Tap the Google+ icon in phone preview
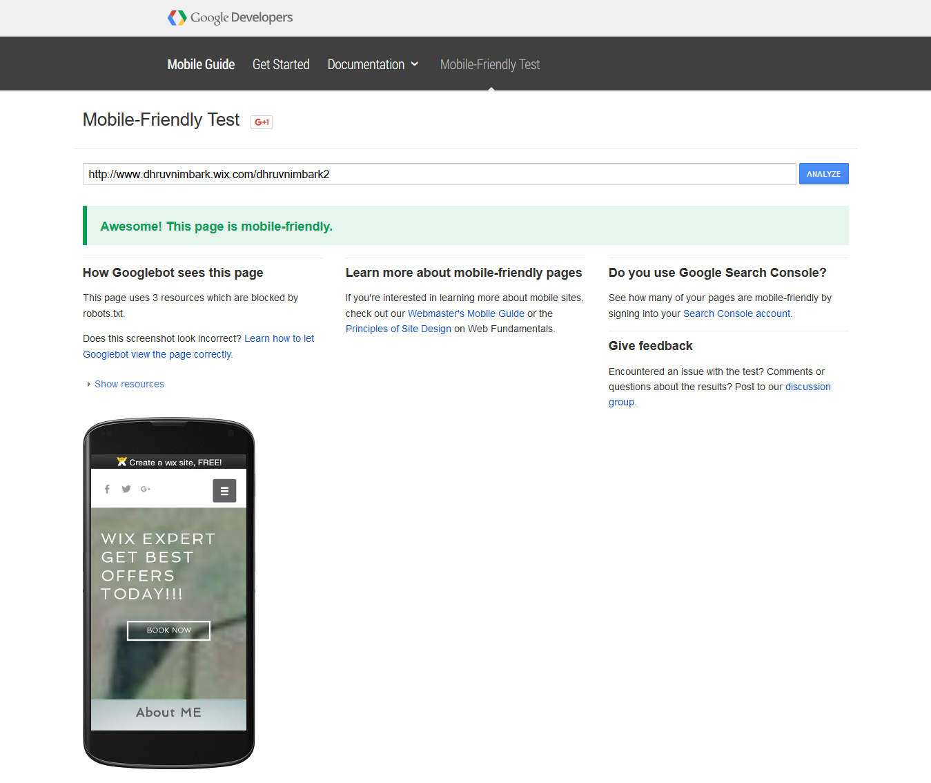 point(146,489)
